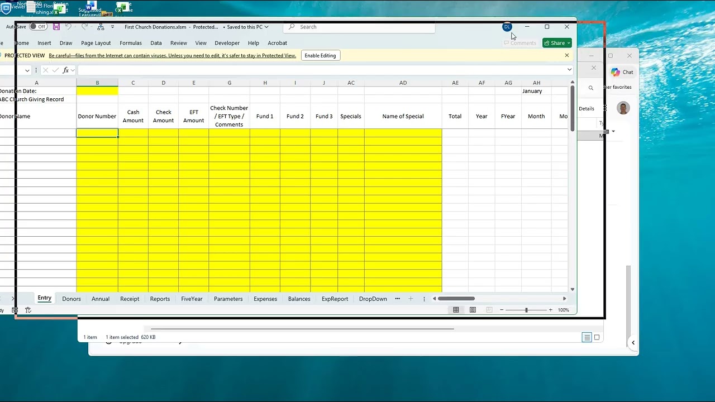
Task: Select Page Layout view icon in status bar
Action: [x=473, y=310]
